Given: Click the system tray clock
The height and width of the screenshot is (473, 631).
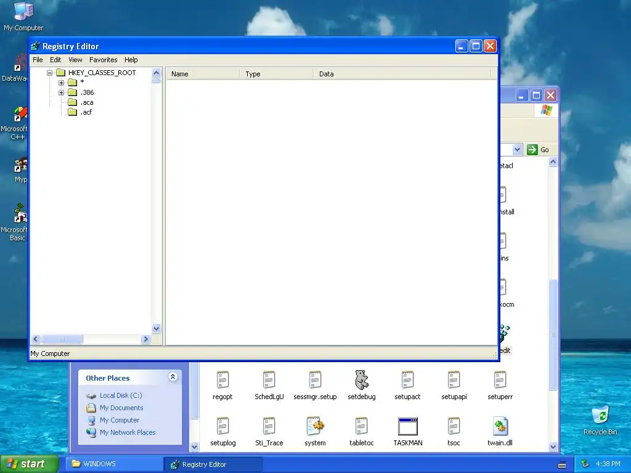Looking at the screenshot, I should click(x=608, y=464).
